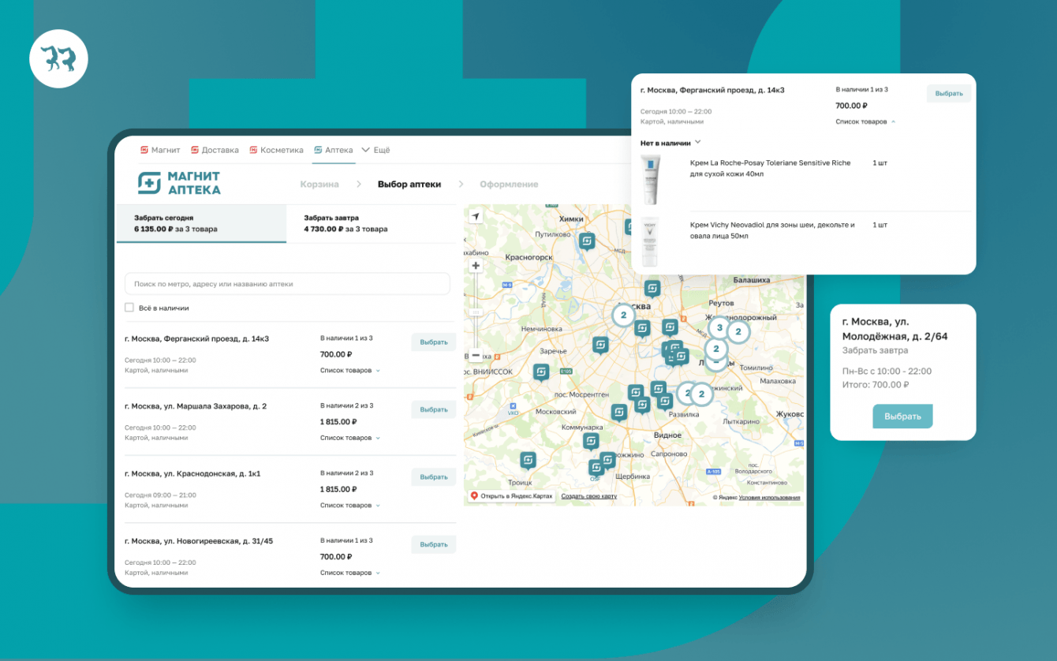Screen dimensions: 1057x661
Task: Collapse the Нет в наличии section
Action: pyautogui.click(x=670, y=143)
